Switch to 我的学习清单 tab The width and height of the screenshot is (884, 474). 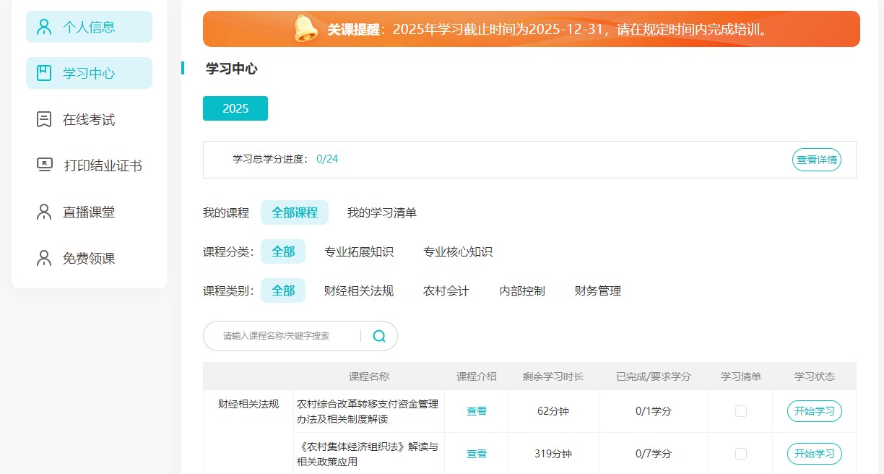[x=381, y=212]
